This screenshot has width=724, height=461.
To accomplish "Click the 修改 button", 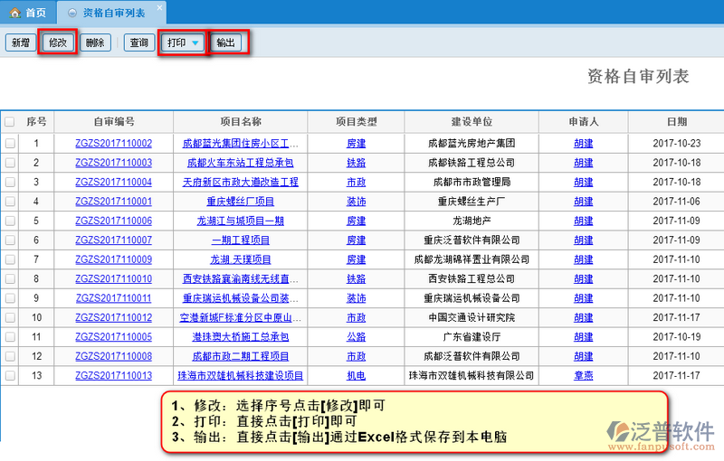I will pyautogui.click(x=58, y=43).
